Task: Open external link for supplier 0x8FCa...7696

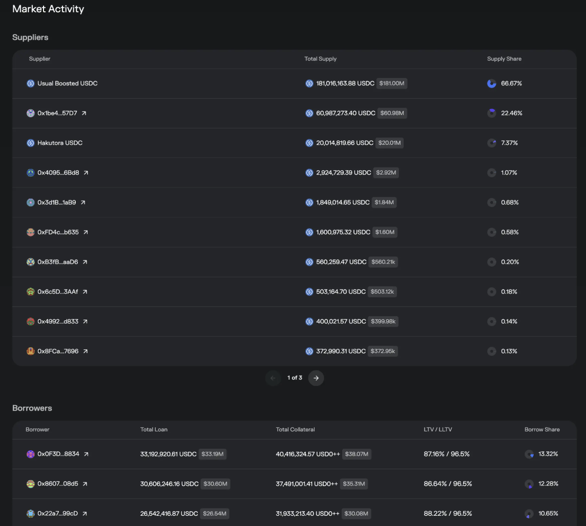Action: pyautogui.click(x=86, y=352)
